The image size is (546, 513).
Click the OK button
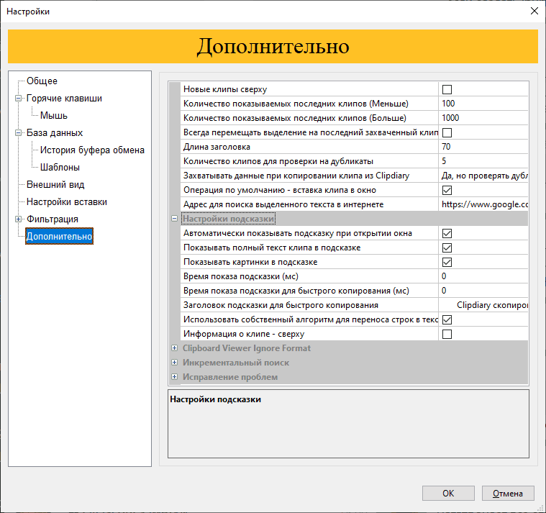point(448,494)
